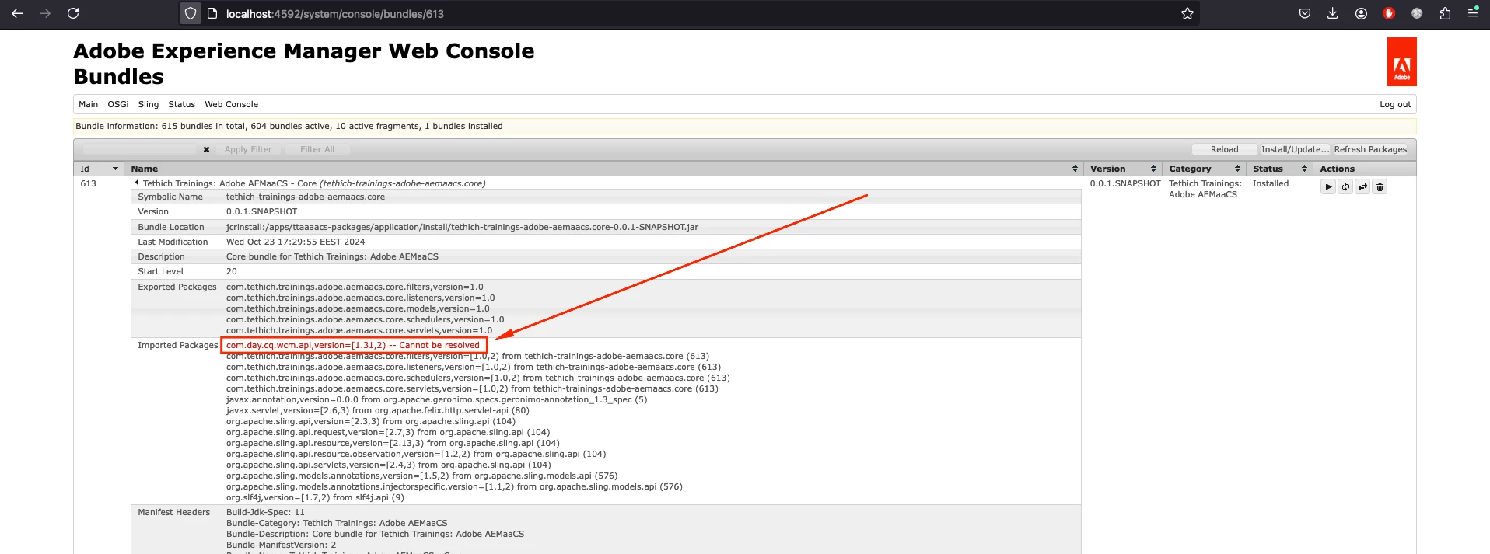Open the Status menu
Screen dimensions: 1490x554
pyautogui.click(x=182, y=104)
